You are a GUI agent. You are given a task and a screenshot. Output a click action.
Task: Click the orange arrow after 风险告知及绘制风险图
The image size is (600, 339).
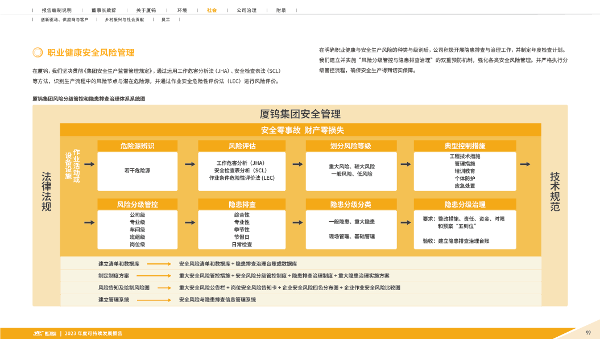click(164, 288)
